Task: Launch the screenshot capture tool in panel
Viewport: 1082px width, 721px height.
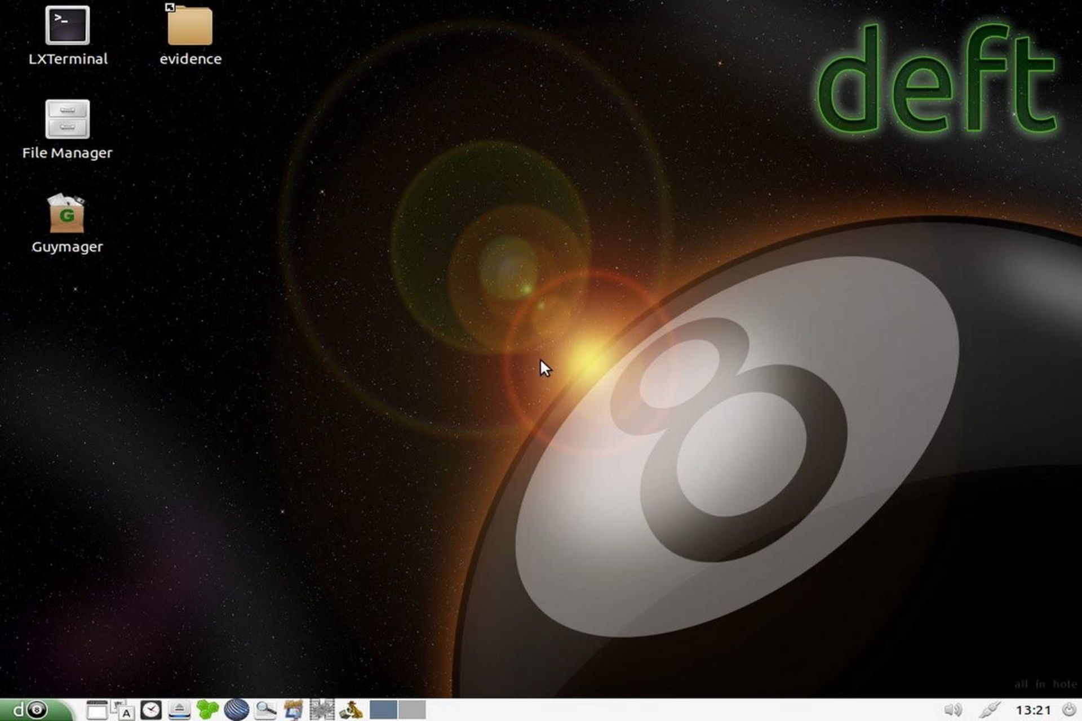Action: point(294,710)
